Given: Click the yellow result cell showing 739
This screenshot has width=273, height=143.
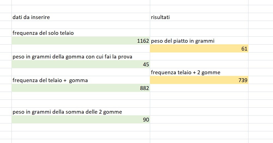Looking at the screenshot, I should click(x=199, y=80).
